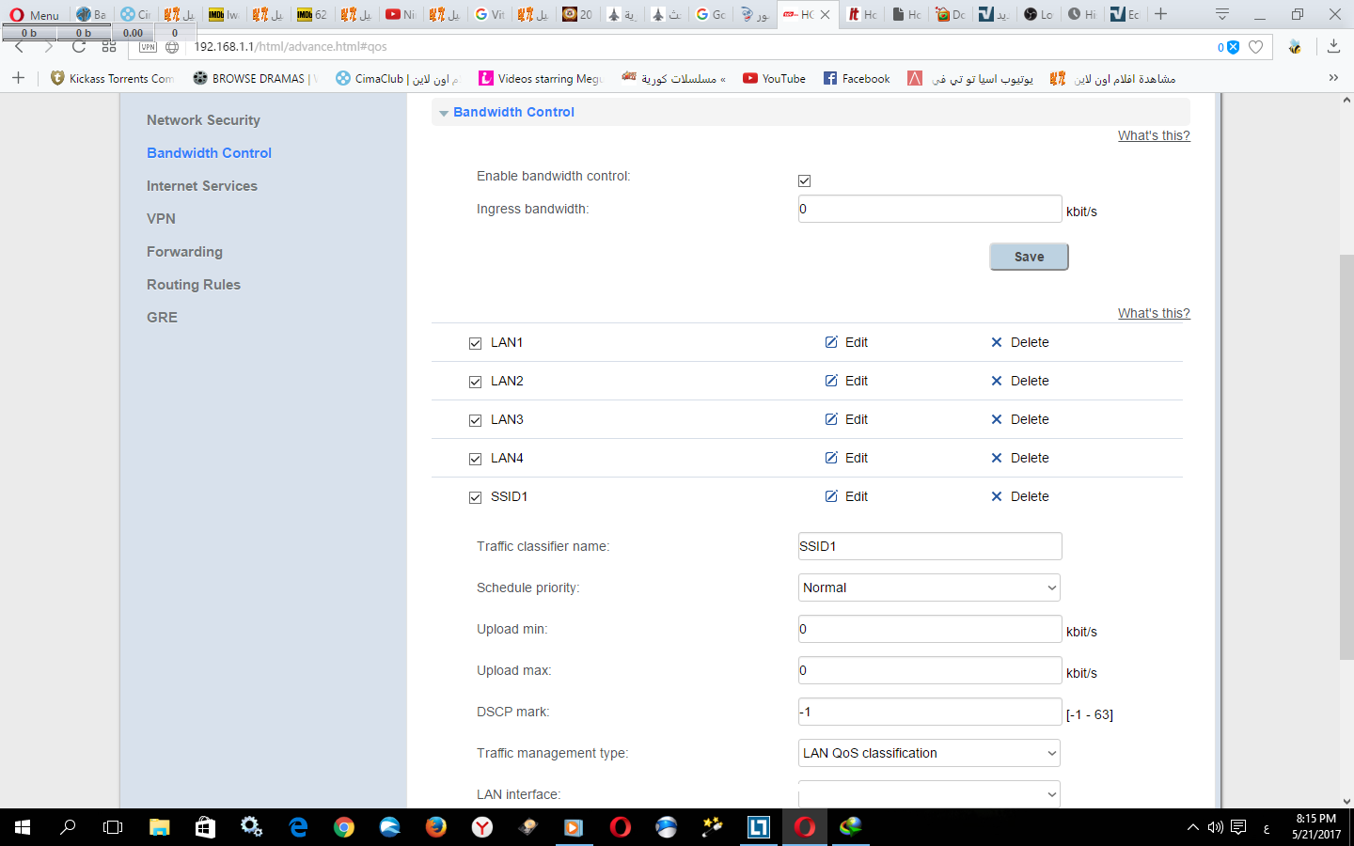Open the Windows Start menu

[23, 827]
